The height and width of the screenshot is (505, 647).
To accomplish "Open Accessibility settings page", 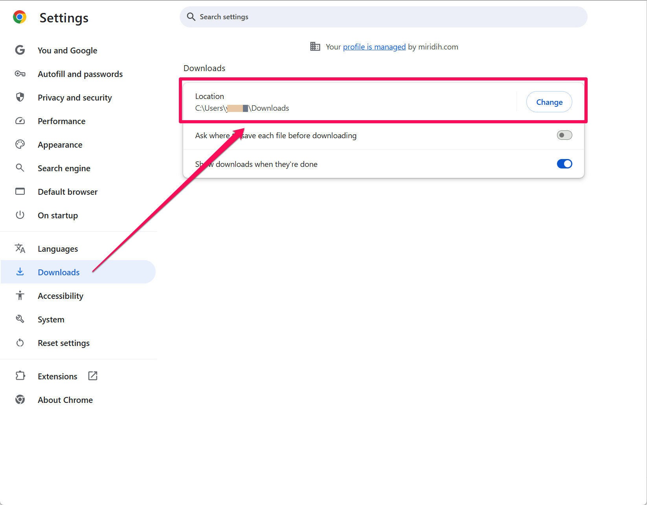I will coord(61,296).
